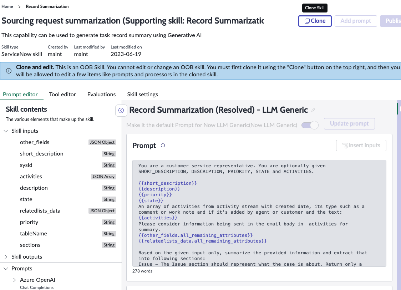
Task: Collapse the Prompts section
Action: (x=6, y=269)
